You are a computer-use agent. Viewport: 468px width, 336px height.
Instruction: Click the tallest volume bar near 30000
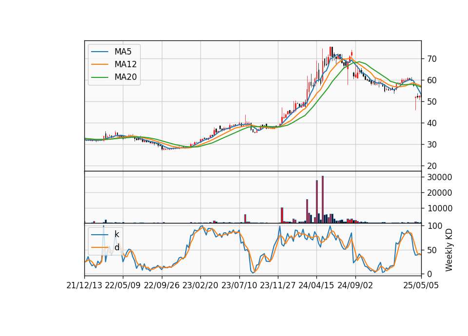(x=323, y=200)
